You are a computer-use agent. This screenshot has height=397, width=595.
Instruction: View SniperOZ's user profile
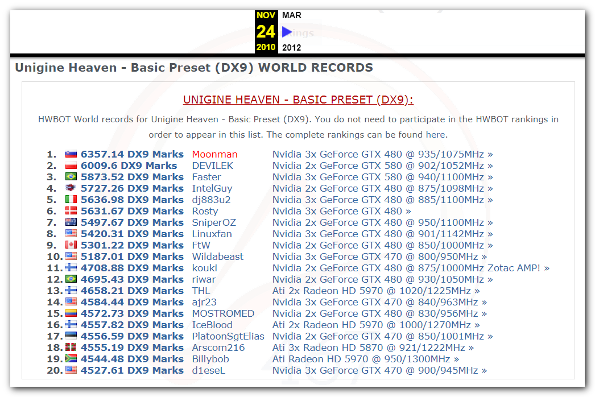(x=214, y=223)
